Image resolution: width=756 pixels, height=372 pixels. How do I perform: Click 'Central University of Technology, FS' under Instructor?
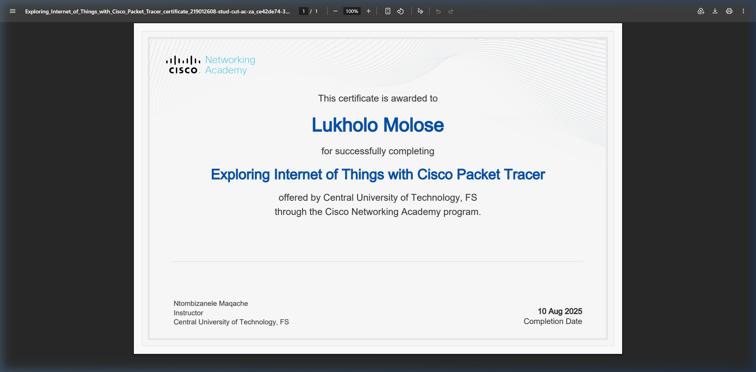[231, 322]
